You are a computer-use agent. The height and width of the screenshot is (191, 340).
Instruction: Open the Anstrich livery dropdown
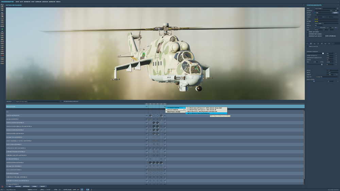37,101
